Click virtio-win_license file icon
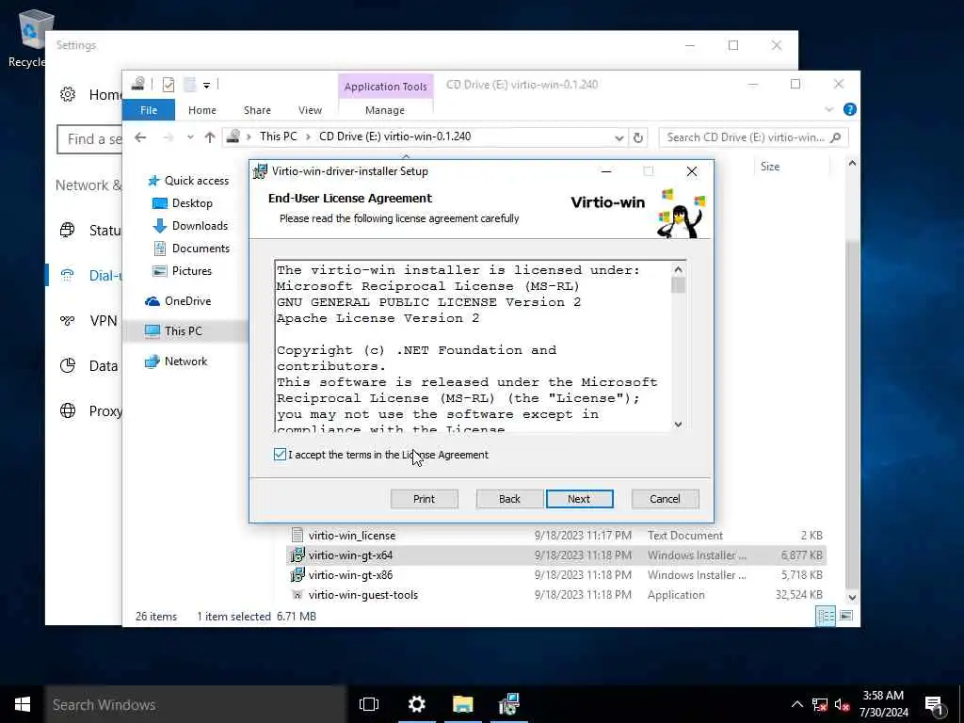The image size is (964, 723). point(297,535)
